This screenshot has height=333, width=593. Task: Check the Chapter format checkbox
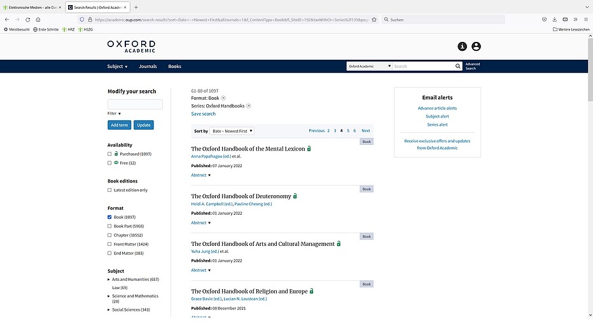pyautogui.click(x=109, y=235)
